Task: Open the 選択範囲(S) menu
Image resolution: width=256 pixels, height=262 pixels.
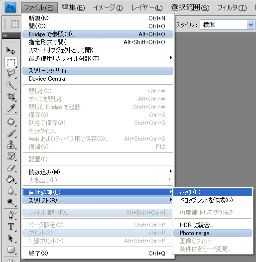Action: (x=190, y=7)
